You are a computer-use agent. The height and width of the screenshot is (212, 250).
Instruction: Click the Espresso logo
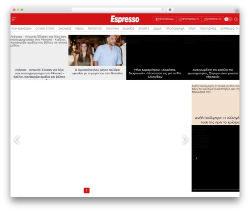point(125,19)
